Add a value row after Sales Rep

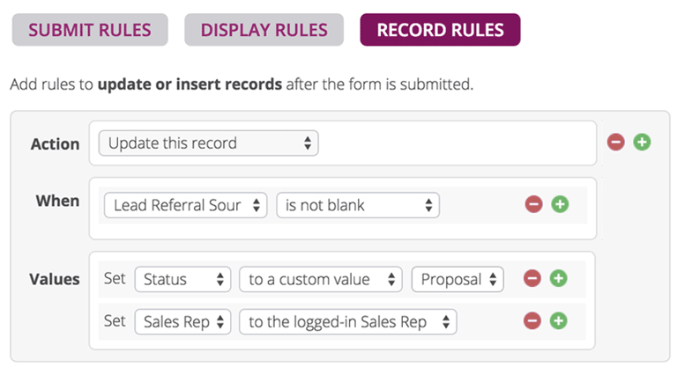pyautogui.click(x=558, y=321)
